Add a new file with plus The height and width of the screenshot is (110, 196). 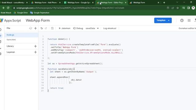click(36, 28)
